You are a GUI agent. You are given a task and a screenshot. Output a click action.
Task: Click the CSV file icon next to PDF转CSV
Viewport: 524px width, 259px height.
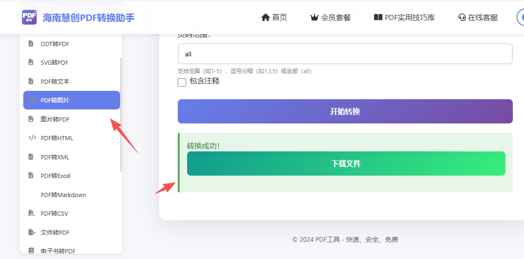point(32,213)
